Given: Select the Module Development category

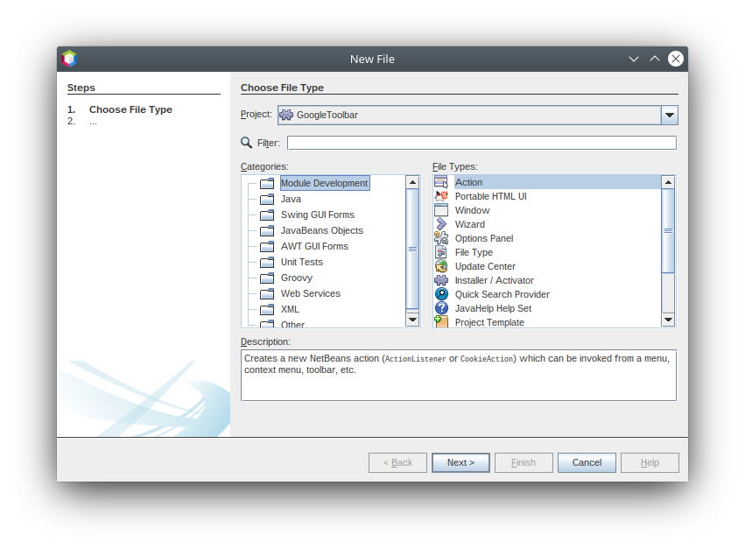Looking at the screenshot, I should [324, 183].
